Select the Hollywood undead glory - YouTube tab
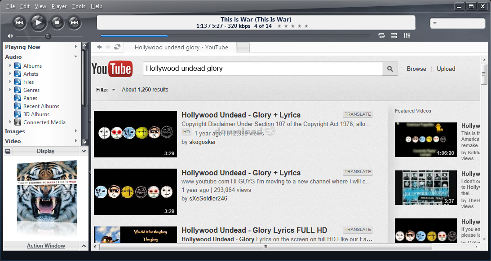Screen dimensions: 491x261 [x=181, y=47]
